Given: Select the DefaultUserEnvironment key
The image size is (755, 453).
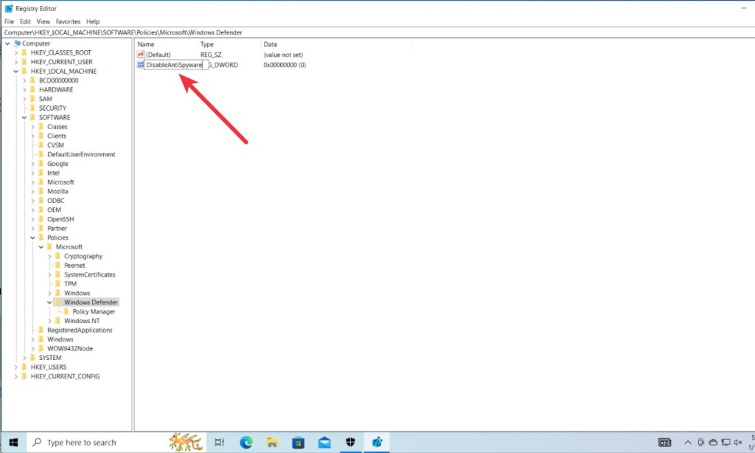Looking at the screenshot, I should 81,155.
